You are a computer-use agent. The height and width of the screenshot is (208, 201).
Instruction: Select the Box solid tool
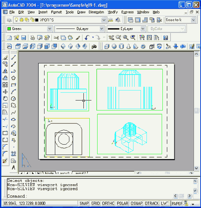pyautogui.click(x=107, y=46)
